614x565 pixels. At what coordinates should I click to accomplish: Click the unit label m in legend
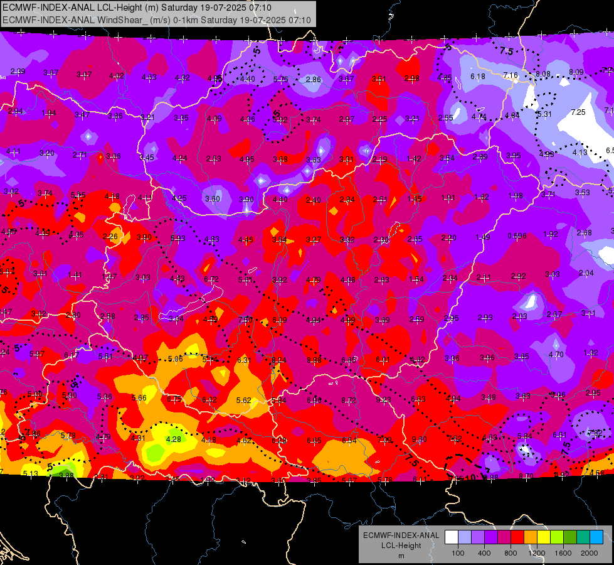[x=401, y=556]
